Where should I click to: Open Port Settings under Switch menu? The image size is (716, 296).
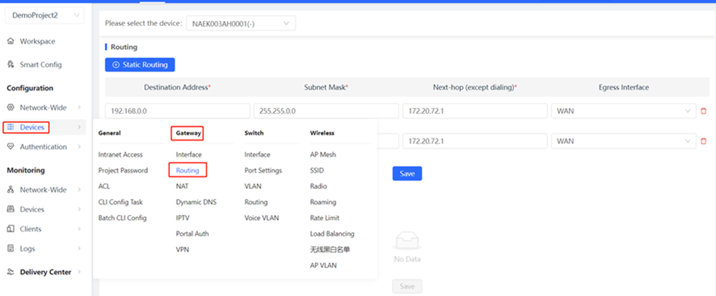263,170
